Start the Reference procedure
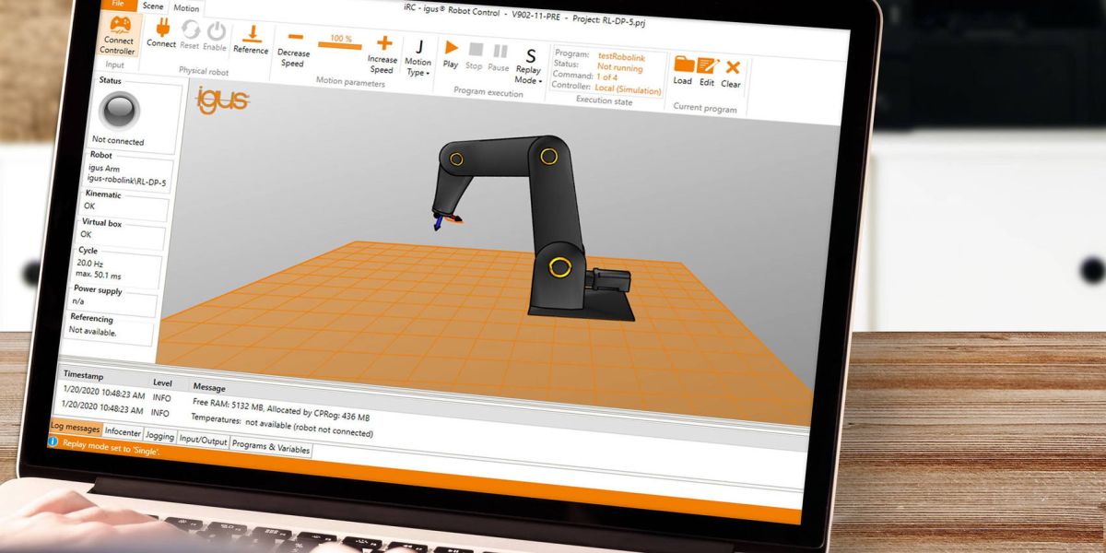 click(251, 39)
